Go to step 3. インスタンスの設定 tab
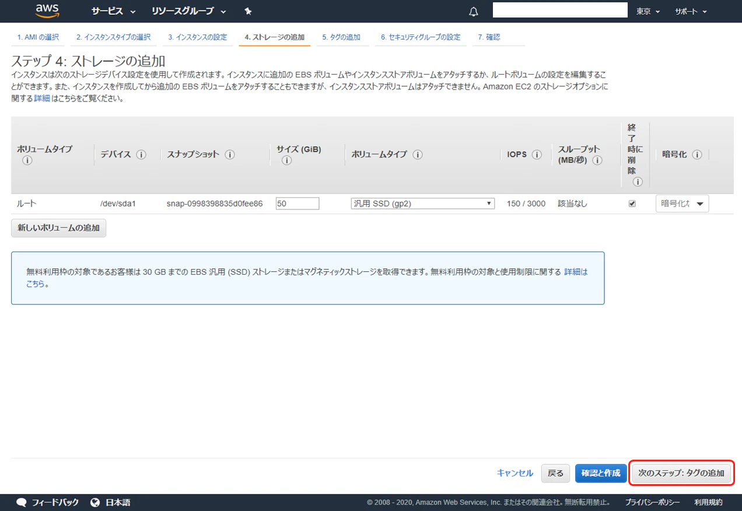The height and width of the screenshot is (511, 742). (198, 37)
